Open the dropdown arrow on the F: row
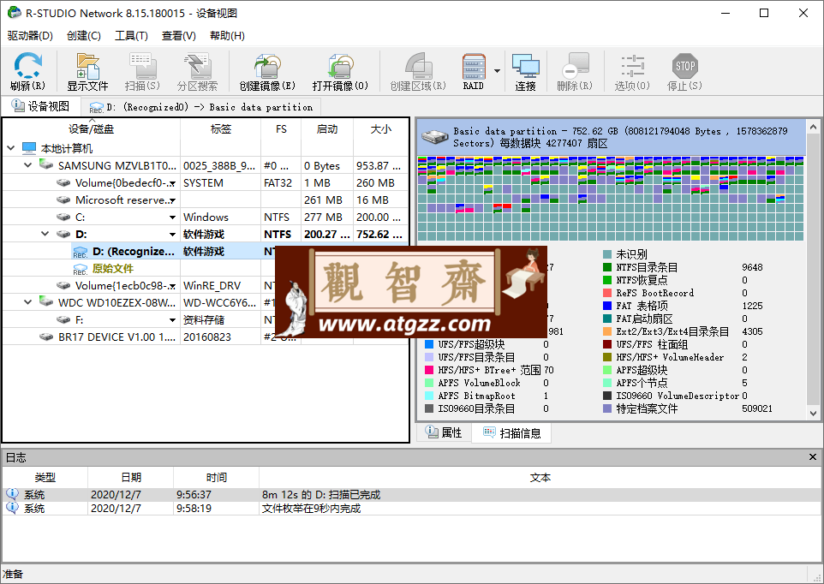 (172, 320)
